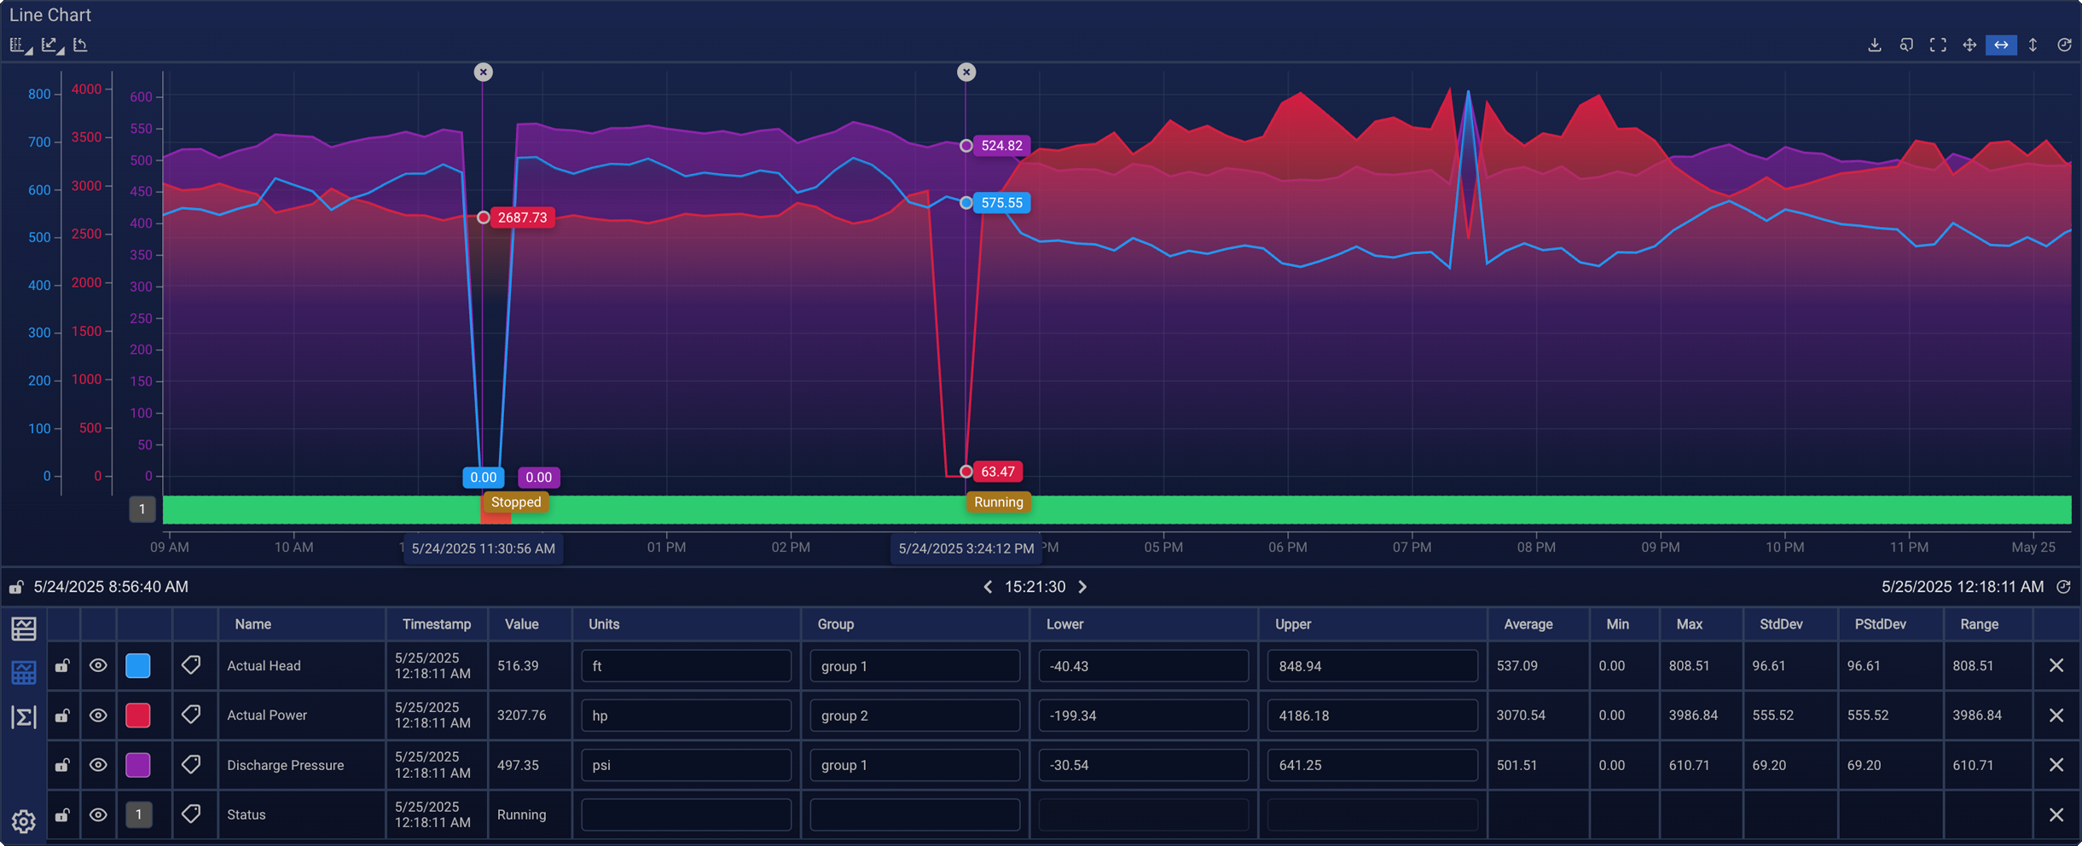
Task: Remove the Discharge Pressure row
Action: 2056,765
